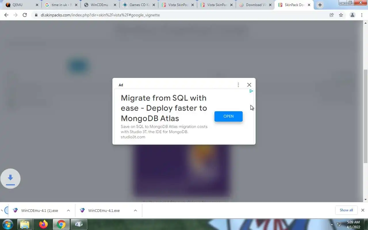Close the WinCDEmu tab
The height and width of the screenshot is (230, 368).
coord(115,5)
